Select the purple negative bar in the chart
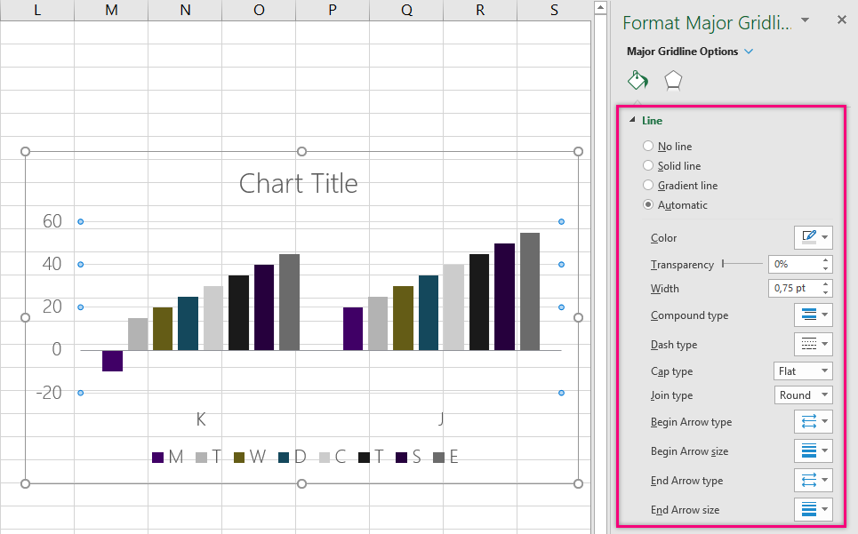 [x=113, y=361]
